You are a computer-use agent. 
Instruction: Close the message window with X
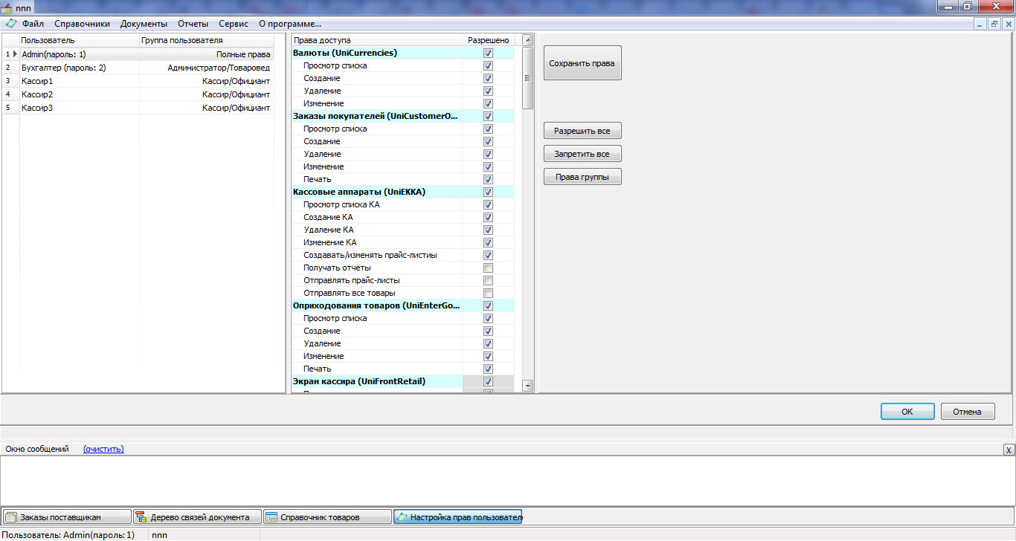[x=1008, y=450]
